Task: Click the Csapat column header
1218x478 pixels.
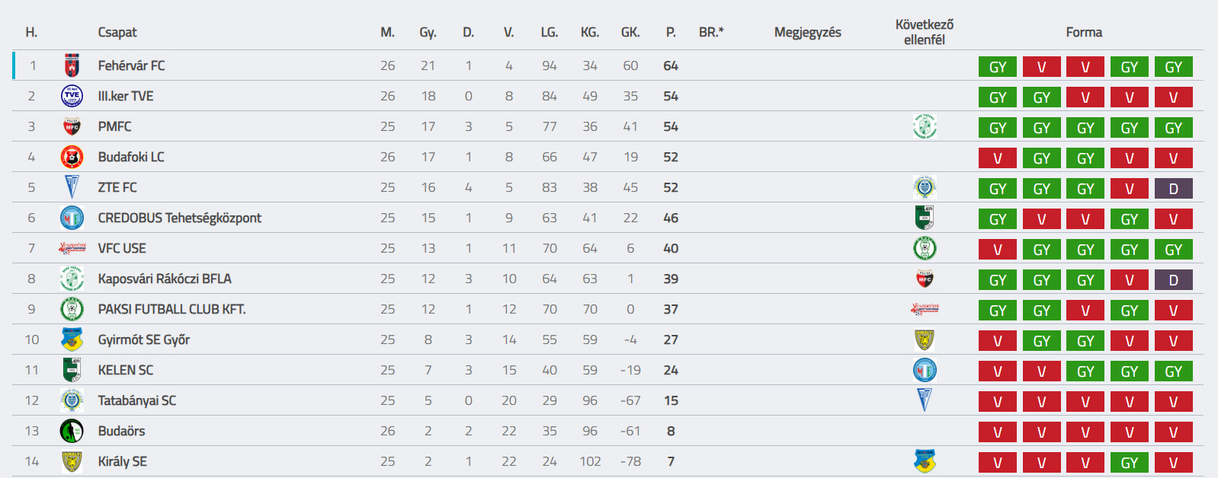Action: point(117,32)
